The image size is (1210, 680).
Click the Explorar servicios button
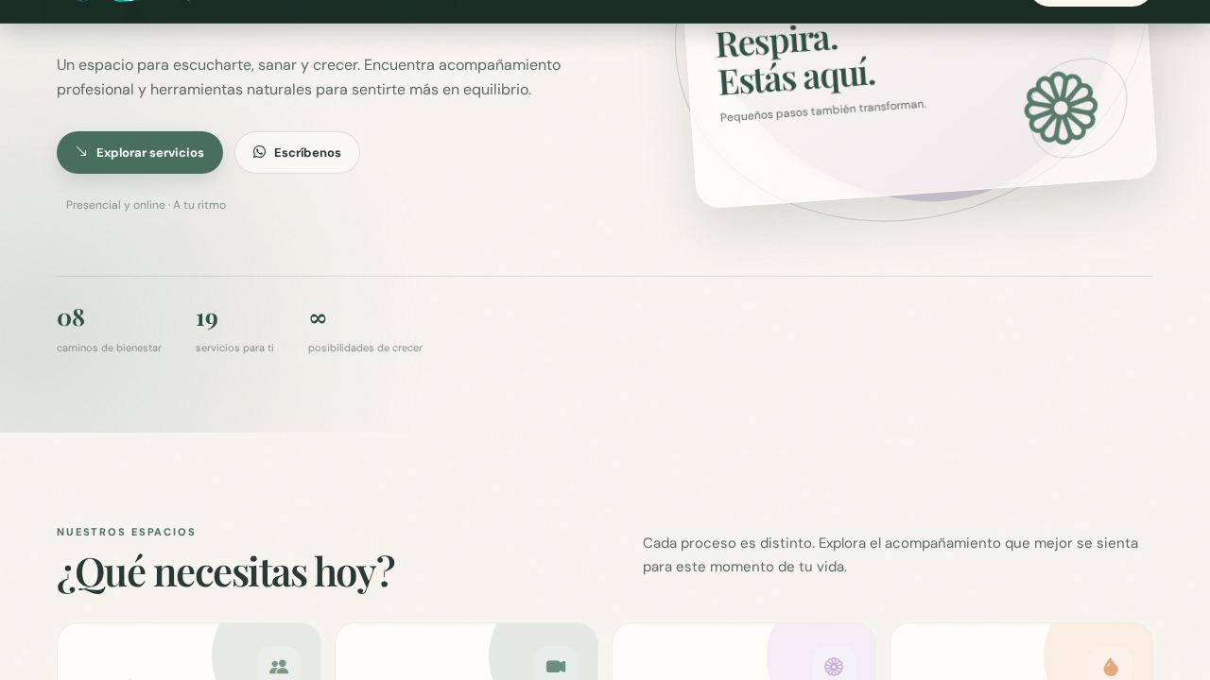coord(140,152)
